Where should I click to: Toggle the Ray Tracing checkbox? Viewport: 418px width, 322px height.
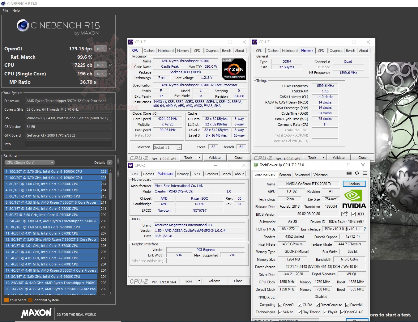(300, 312)
